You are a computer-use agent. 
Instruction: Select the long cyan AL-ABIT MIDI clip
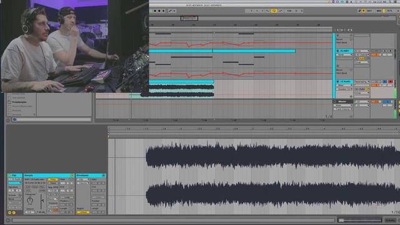pyautogui.click(x=254, y=51)
